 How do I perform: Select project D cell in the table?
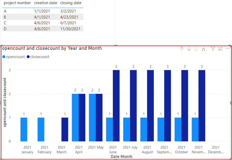[17, 29]
